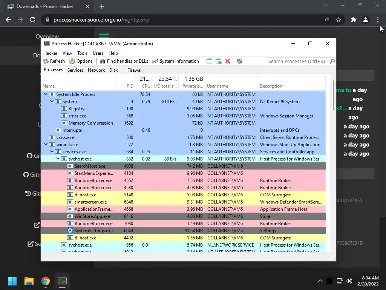Click the SearchHost.exe process icon
The image size is (386, 290).
[x=70, y=166]
